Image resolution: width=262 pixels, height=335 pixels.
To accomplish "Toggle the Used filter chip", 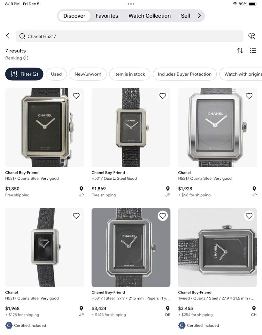I will 56,74.
